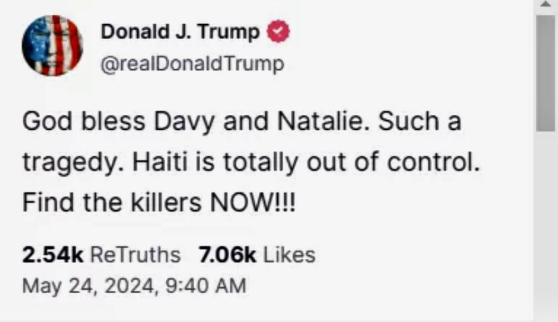Click the ReTruths label
Screen dimensions: 558x322
(135, 255)
